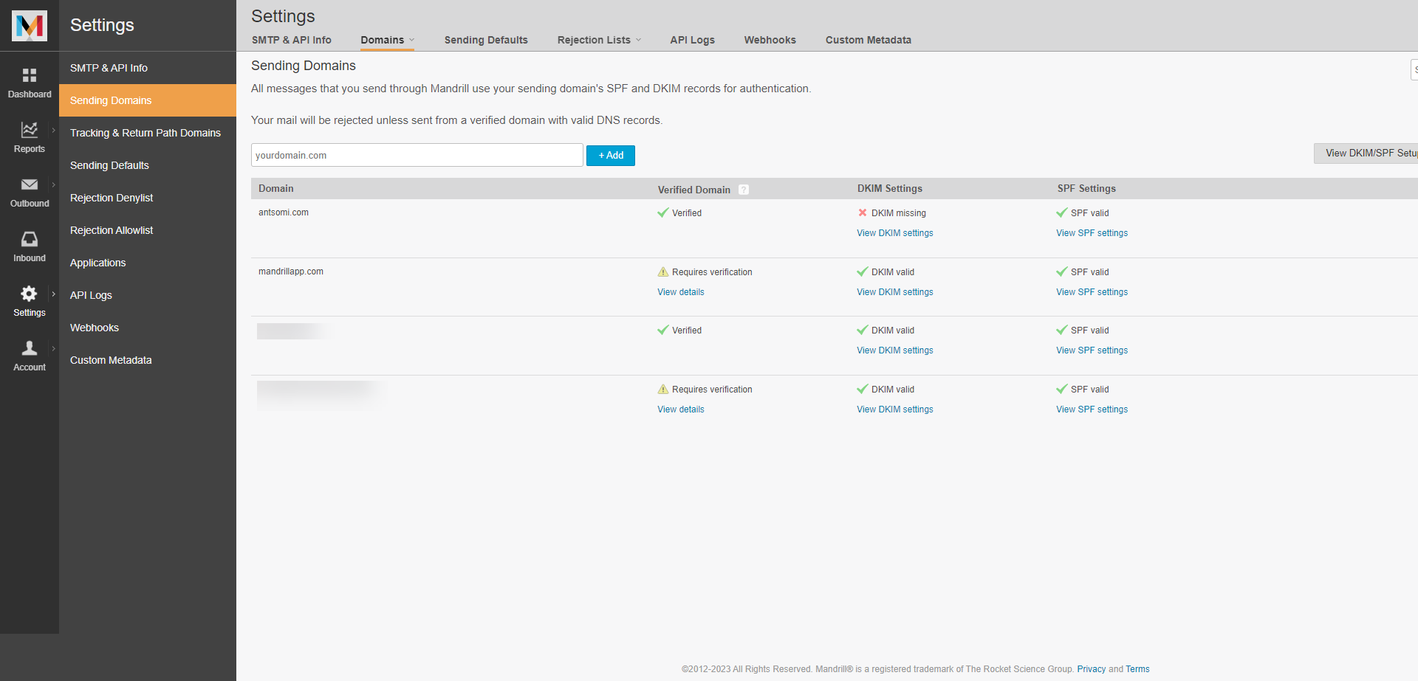Image resolution: width=1418 pixels, height=681 pixels.
Task: Click the antsomi.com domain name
Action: (284, 212)
